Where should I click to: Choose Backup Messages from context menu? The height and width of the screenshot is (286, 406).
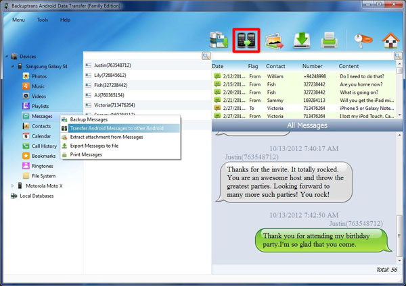coord(120,119)
